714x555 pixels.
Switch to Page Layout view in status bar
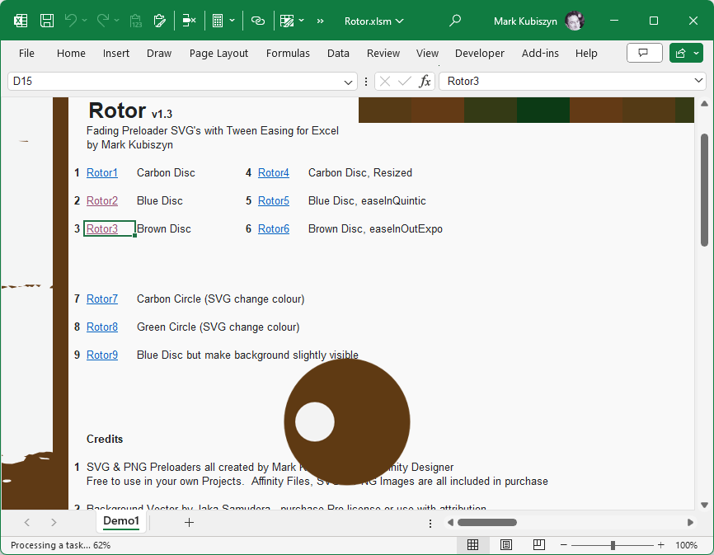pos(506,545)
